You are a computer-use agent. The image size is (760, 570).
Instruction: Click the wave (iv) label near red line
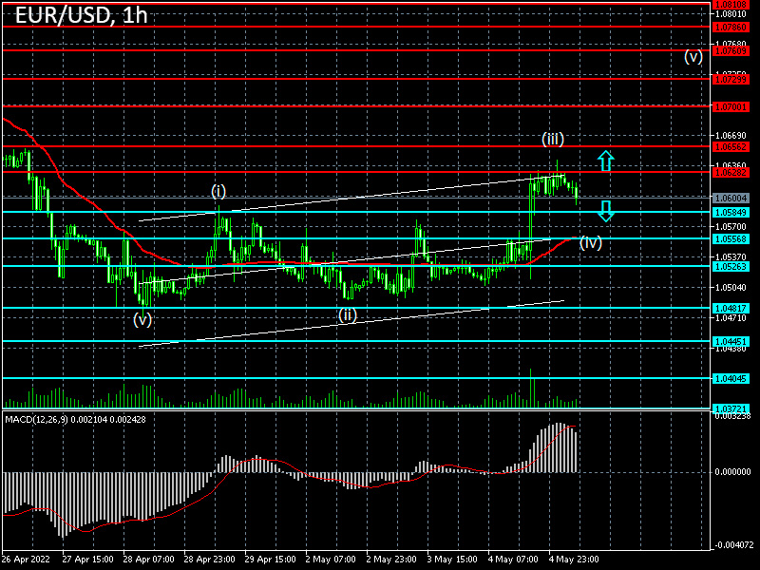pyautogui.click(x=589, y=243)
